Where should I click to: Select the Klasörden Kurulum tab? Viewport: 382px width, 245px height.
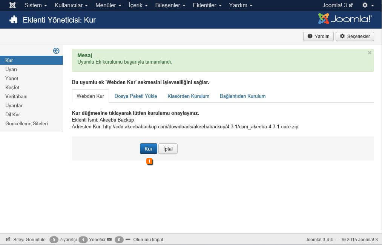coord(188,96)
